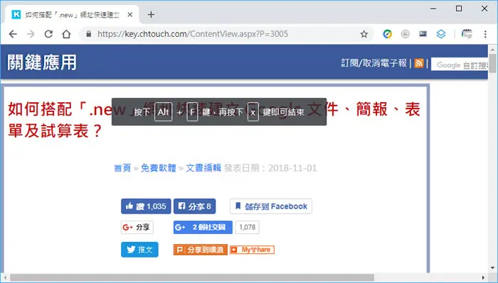Click the colorful circular extension icon
The image size is (498, 283).
387,34
